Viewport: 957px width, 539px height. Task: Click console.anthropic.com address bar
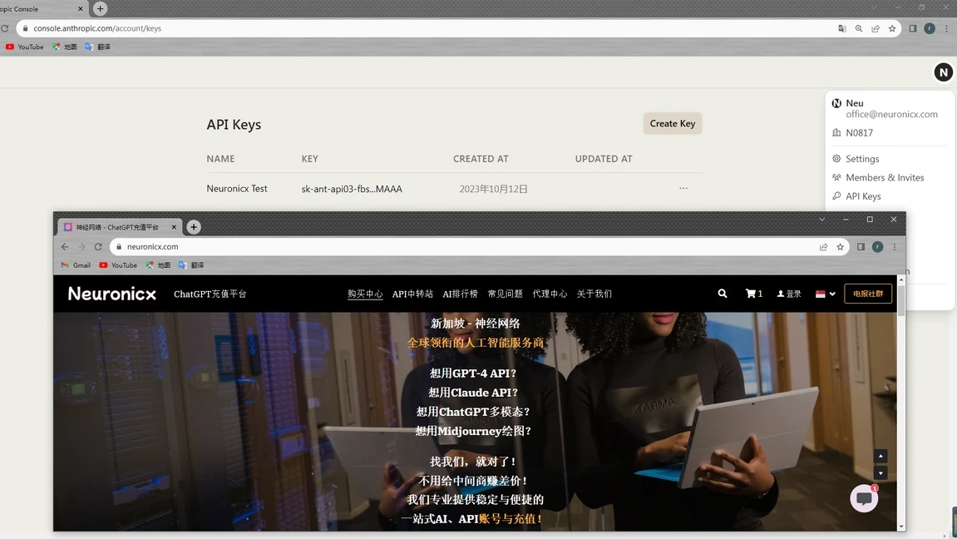(427, 28)
